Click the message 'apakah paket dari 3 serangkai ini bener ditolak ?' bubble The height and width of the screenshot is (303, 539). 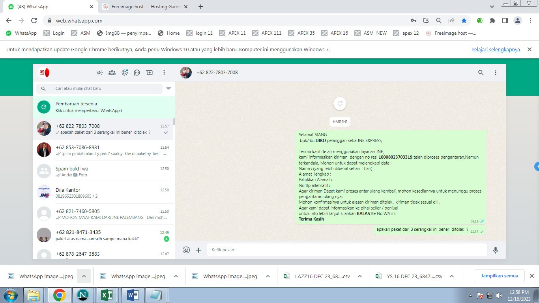coord(430,230)
